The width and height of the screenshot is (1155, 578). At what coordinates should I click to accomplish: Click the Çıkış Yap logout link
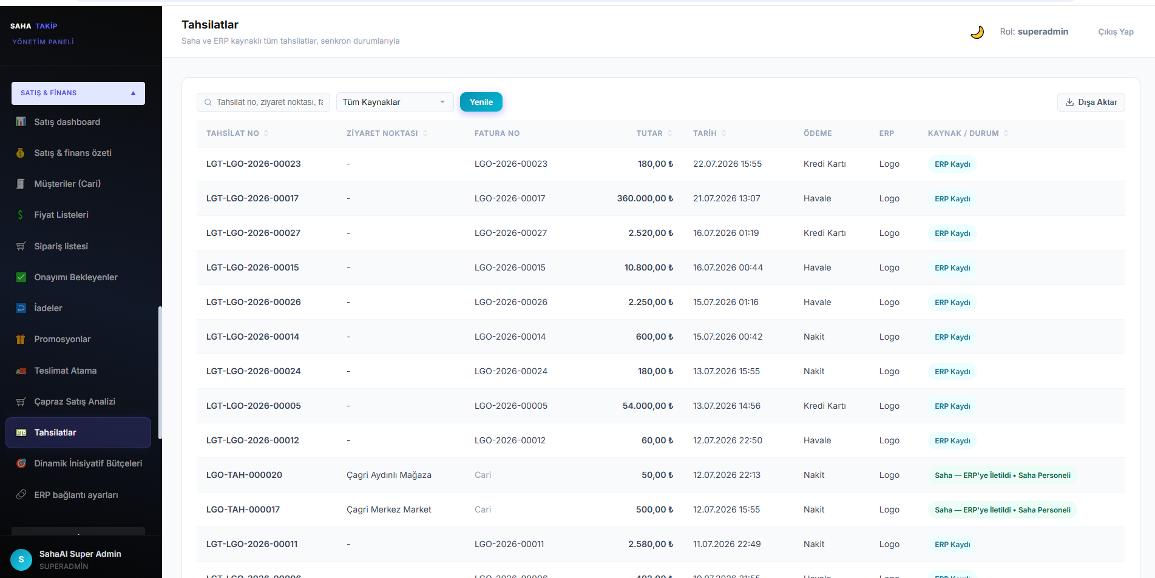tap(1116, 32)
